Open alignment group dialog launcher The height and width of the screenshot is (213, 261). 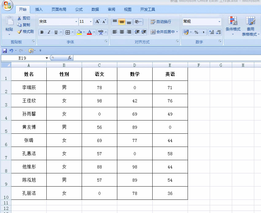(177, 41)
